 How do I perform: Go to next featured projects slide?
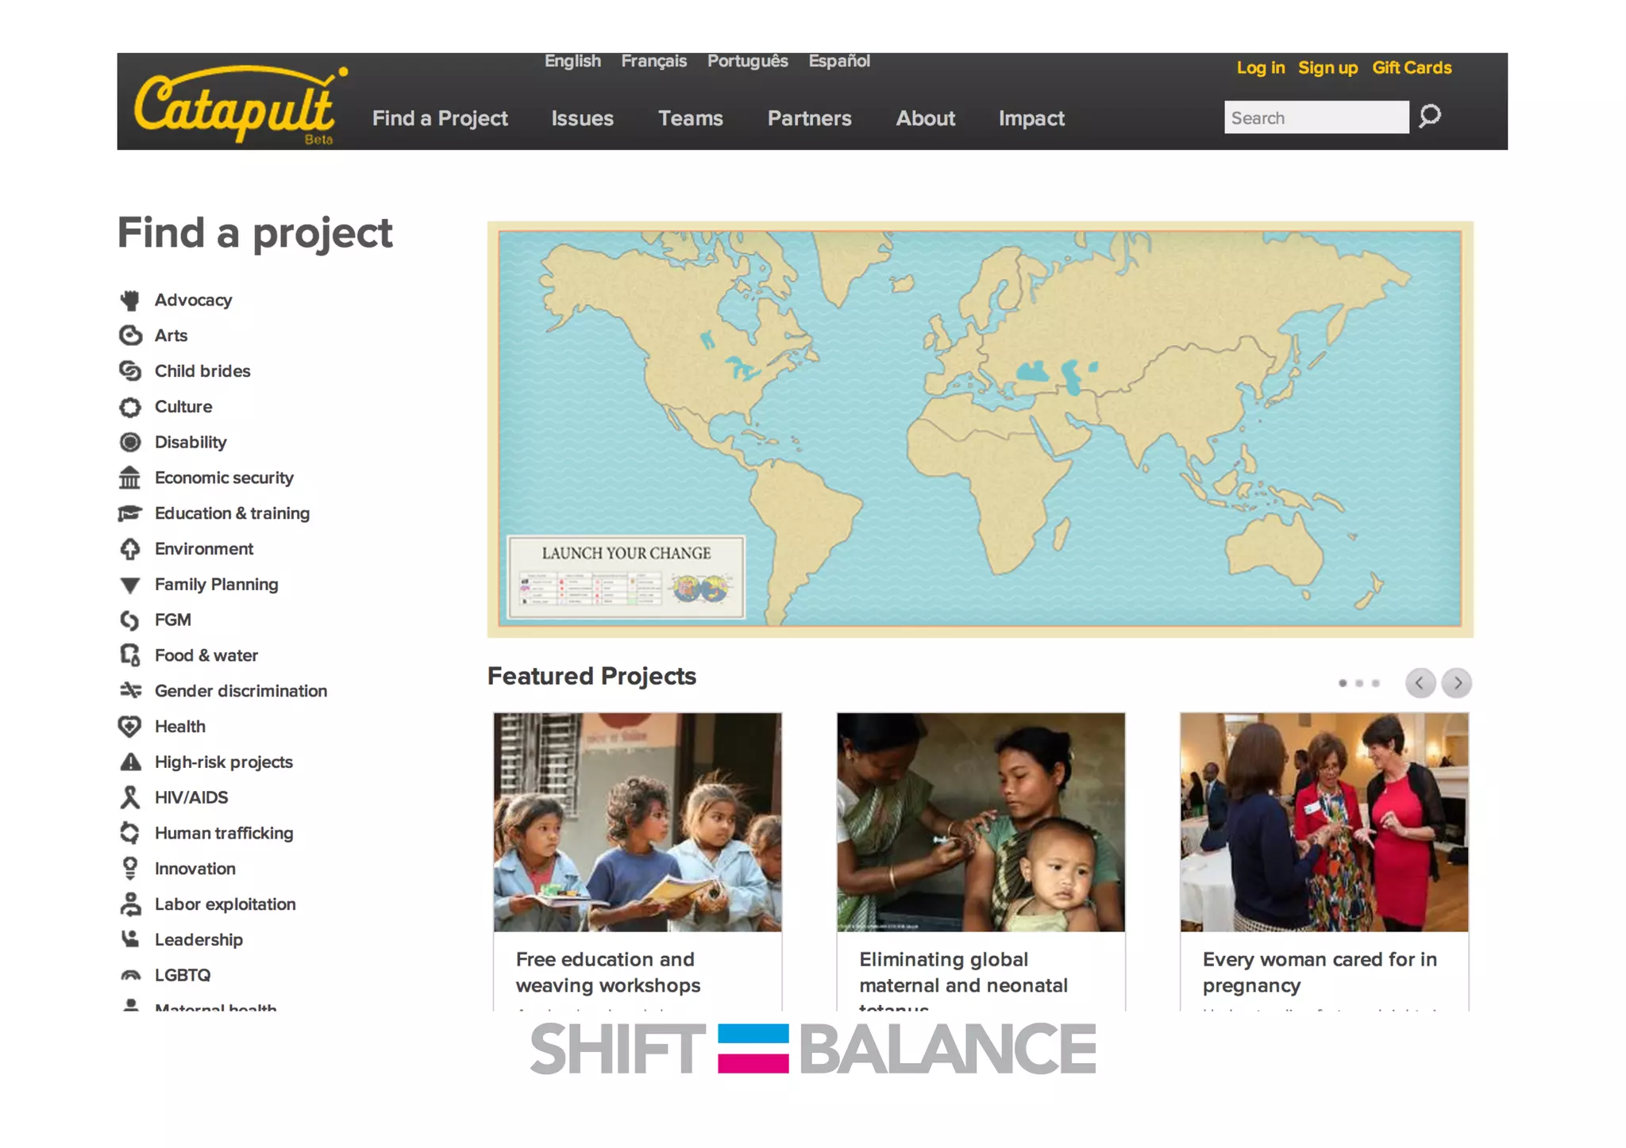(1457, 683)
